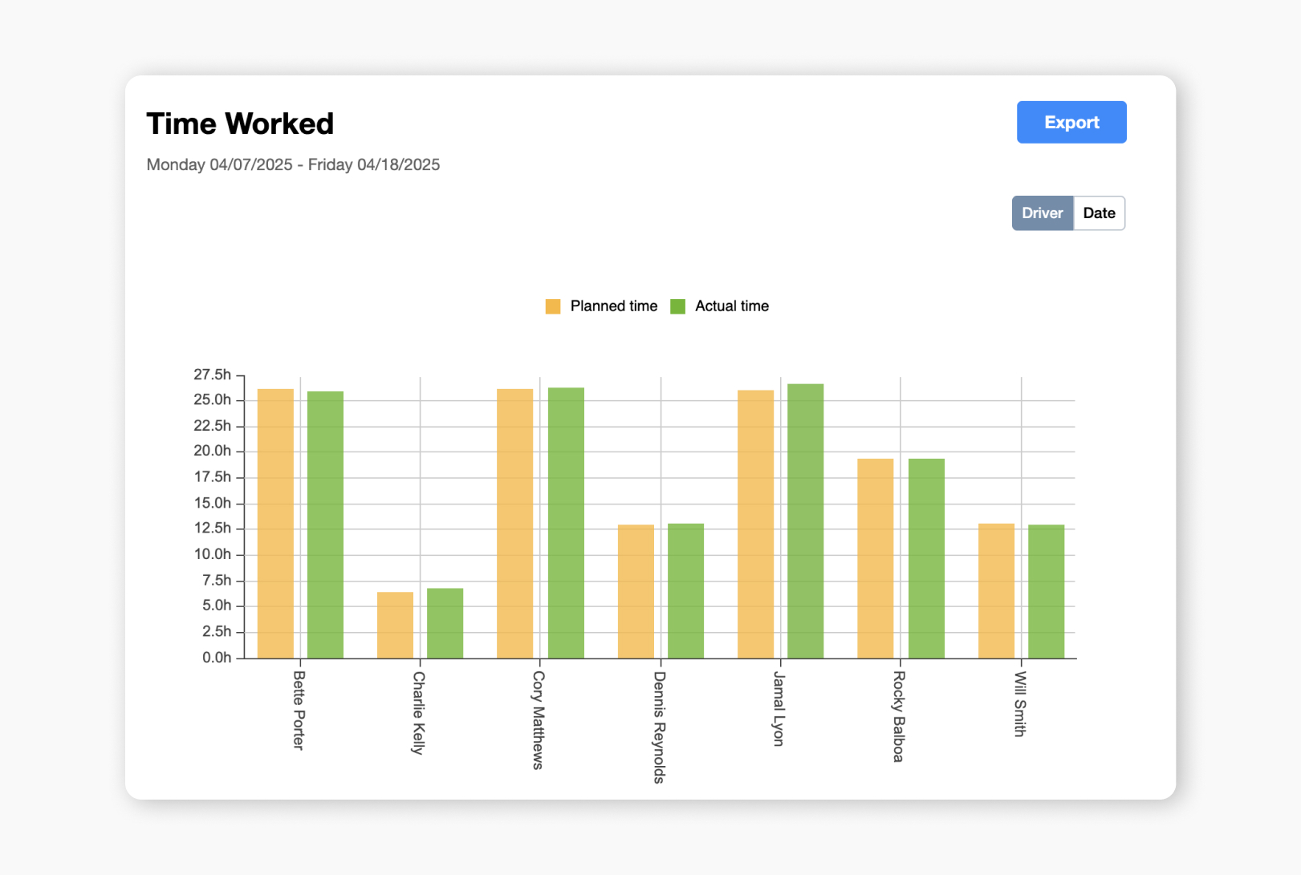Click the Time Worked report title
This screenshot has height=875, width=1301.
click(x=240, y=123)
